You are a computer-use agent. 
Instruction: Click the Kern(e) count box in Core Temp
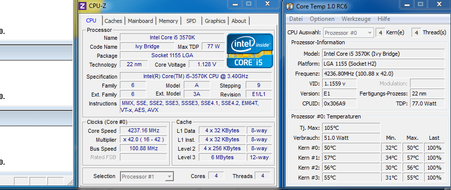click(x=380, y=33)
